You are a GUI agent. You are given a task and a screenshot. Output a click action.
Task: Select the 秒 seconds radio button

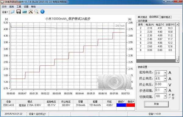170,95
